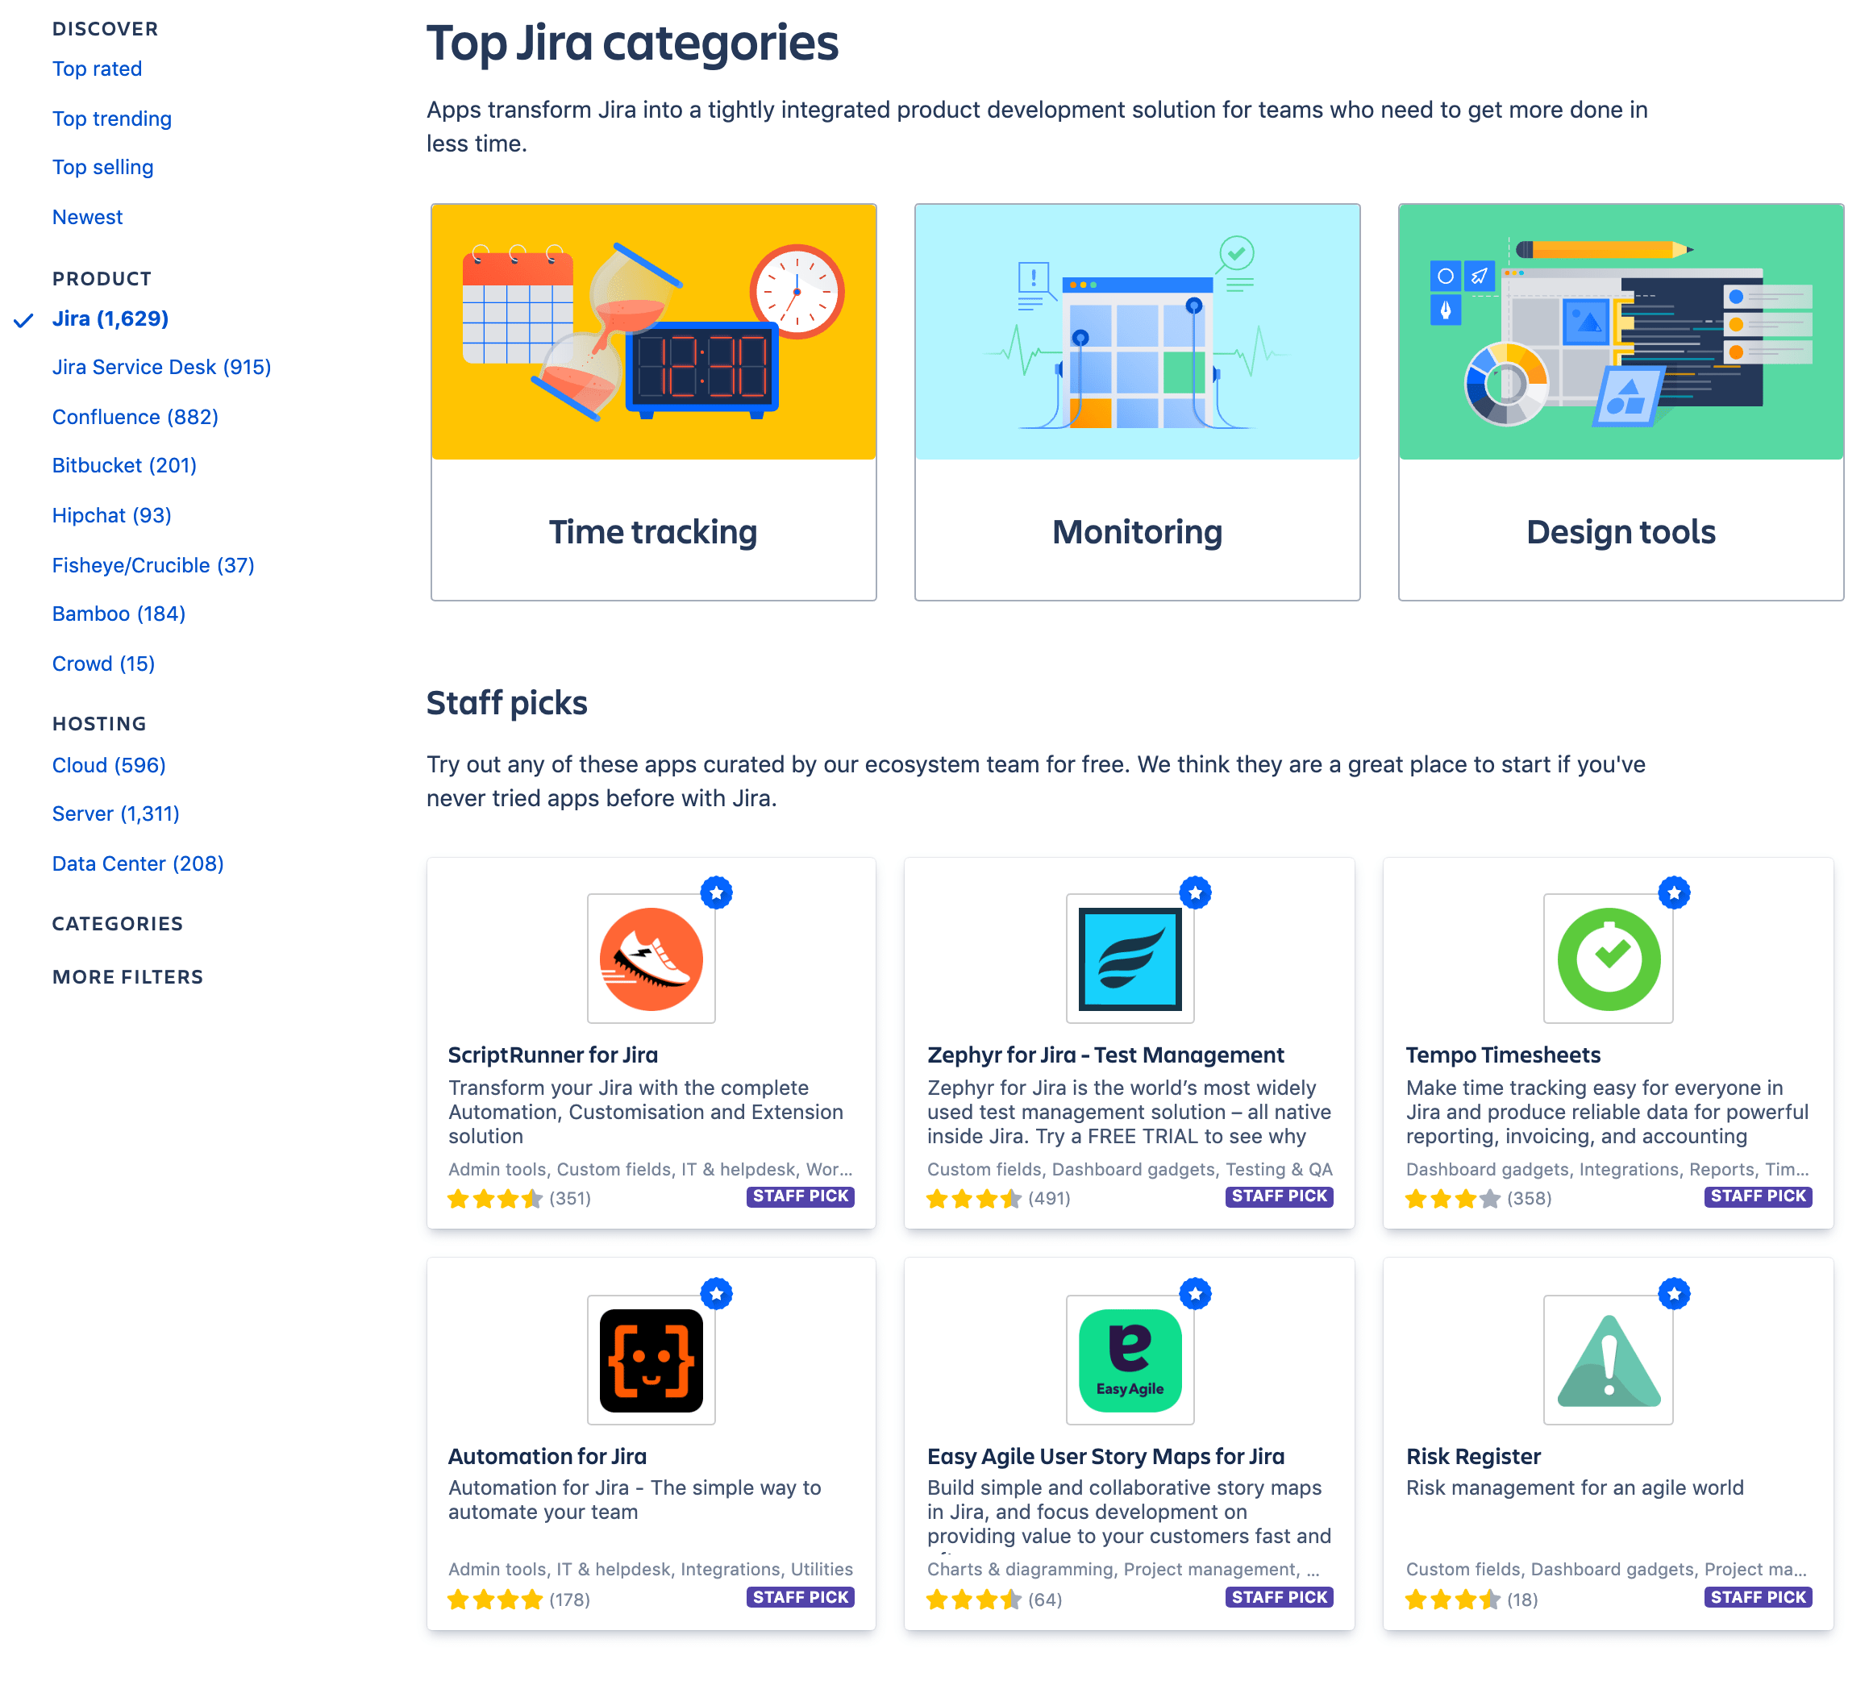Open the Risk Register warning triangle icon
The width and height of the screenshot is (1869, 1685).
(x=1608, y=1359)
